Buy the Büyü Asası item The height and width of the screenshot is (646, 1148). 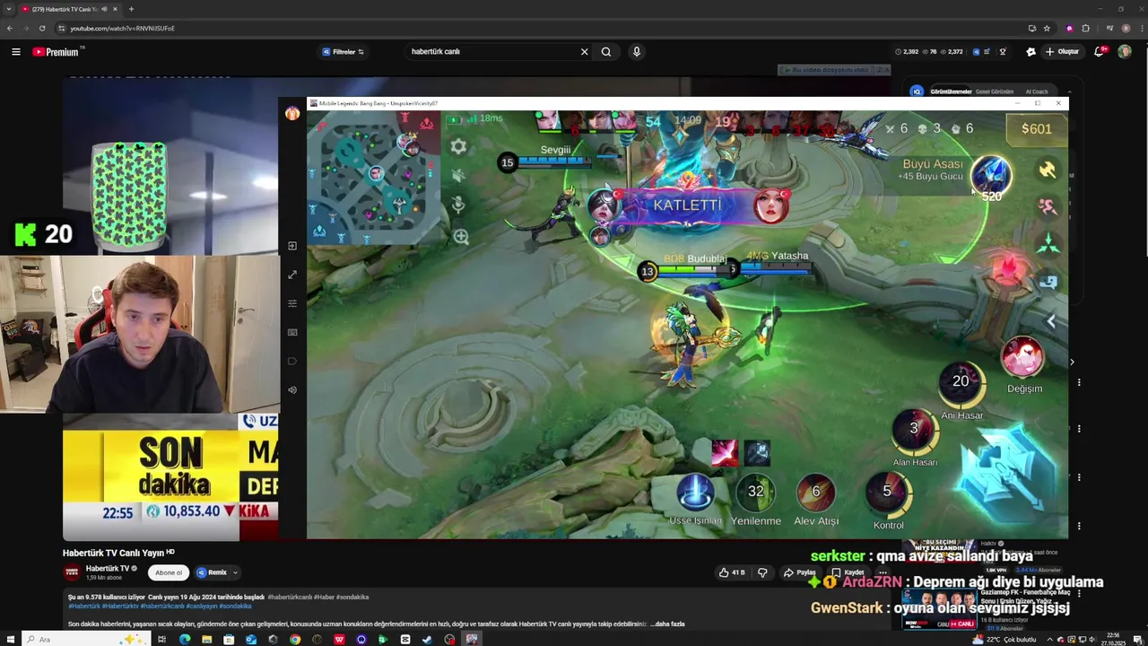pyautogui.click(x=991, y=176)
